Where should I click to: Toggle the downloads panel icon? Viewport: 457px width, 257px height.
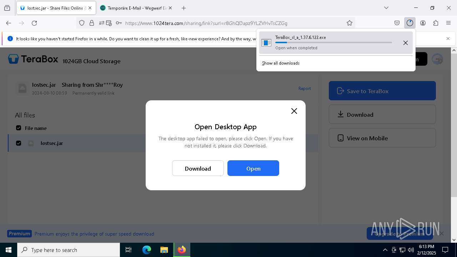[x=410, y=23]
